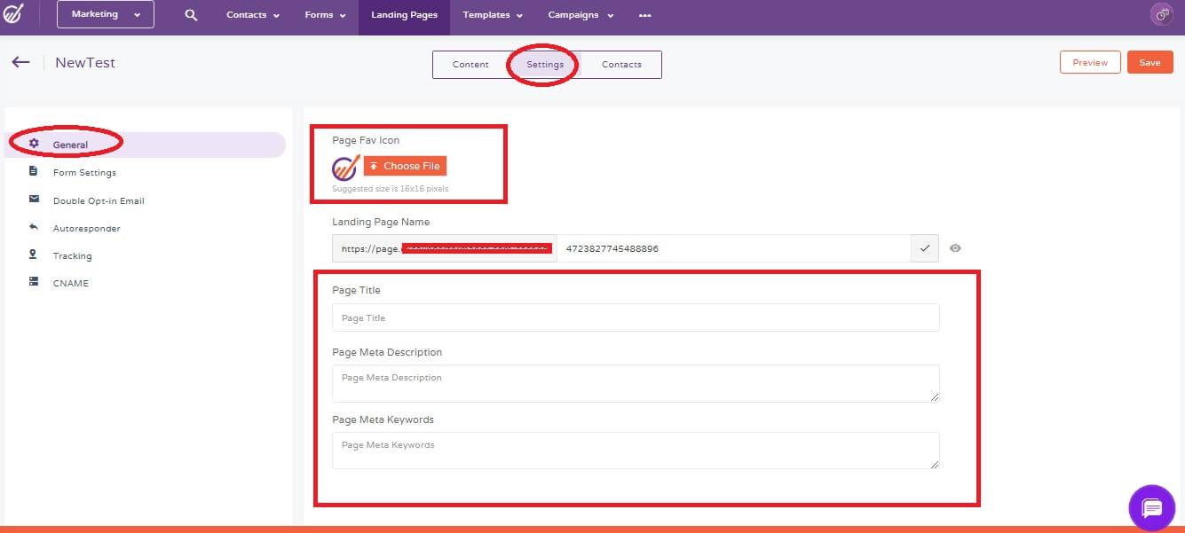The height and width of the screenshot is (533, 1185).
Task: Open Double Opt-in Email envelope icon
Action: pyautogui.click(x=36, y=200)
